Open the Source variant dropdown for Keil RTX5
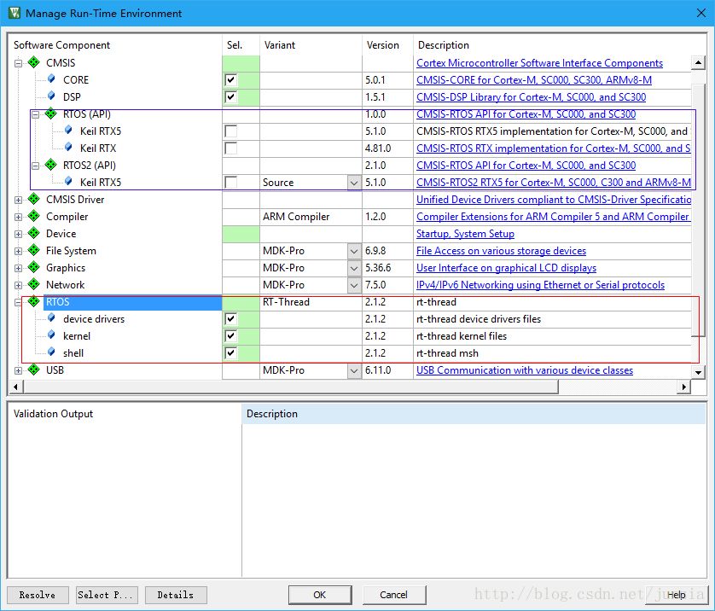The height and width of the screenshot is (611, 715). tap(354, 183)
